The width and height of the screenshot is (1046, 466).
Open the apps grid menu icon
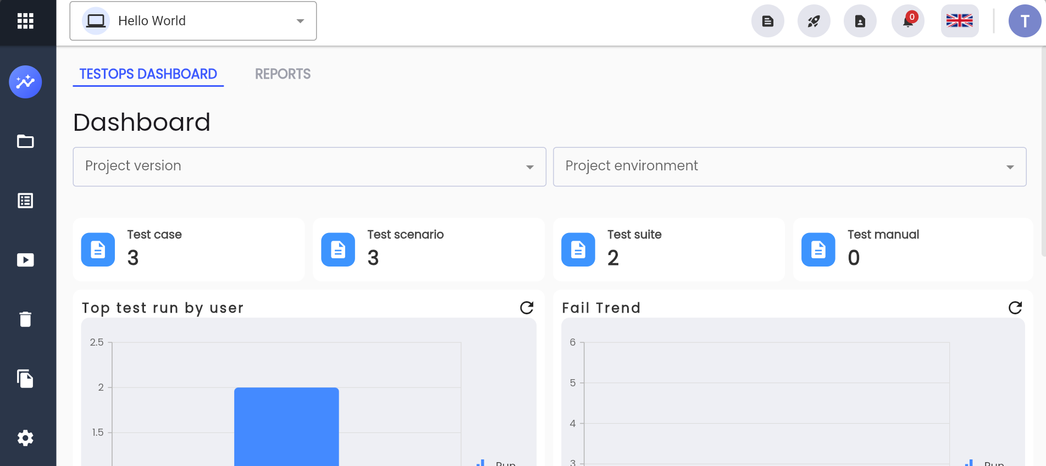pyautogui.click(x=25, y=21)
